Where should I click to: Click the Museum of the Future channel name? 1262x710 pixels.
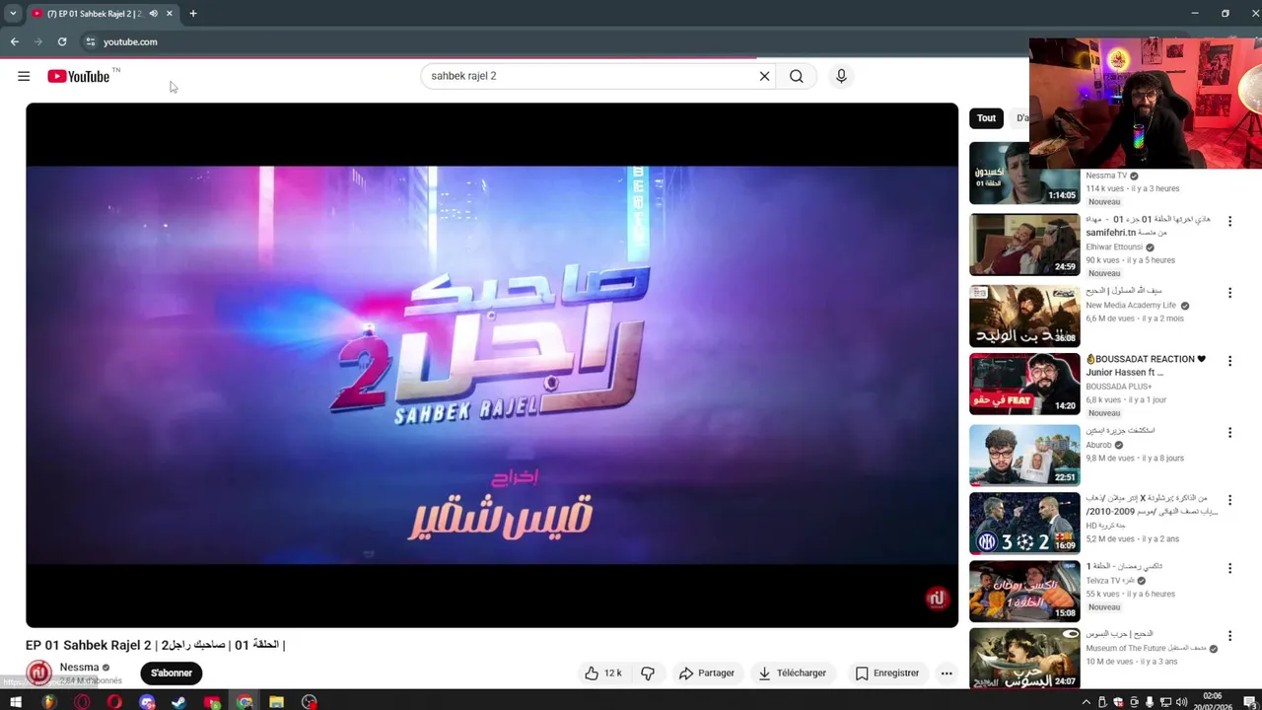[x=1146, y=649]
